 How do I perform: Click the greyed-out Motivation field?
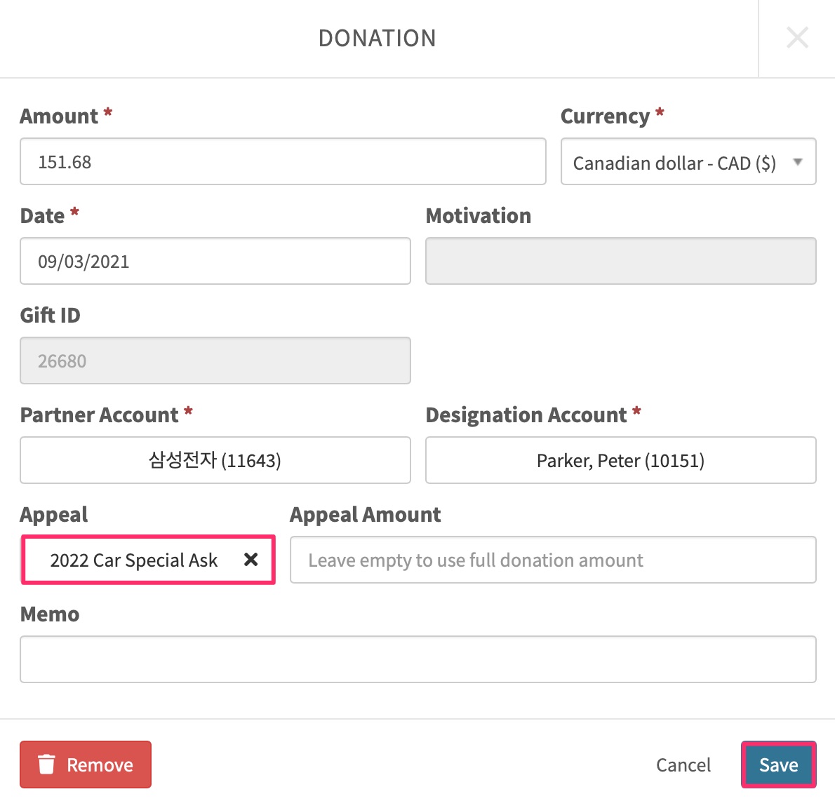pos(620,261)
